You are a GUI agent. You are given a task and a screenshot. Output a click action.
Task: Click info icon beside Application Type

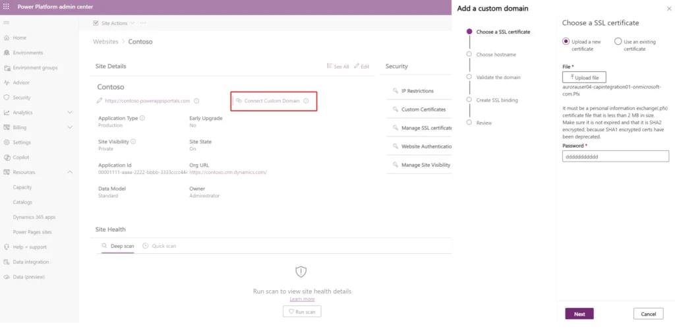[142, 118]
